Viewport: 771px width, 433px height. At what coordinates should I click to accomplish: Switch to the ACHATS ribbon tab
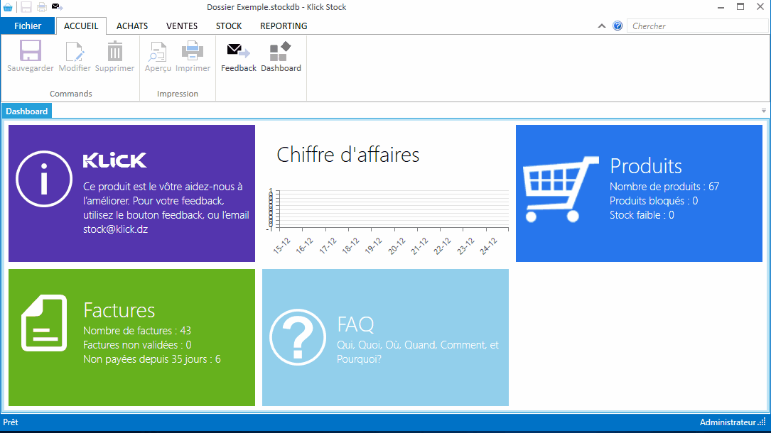pos(132,26)
